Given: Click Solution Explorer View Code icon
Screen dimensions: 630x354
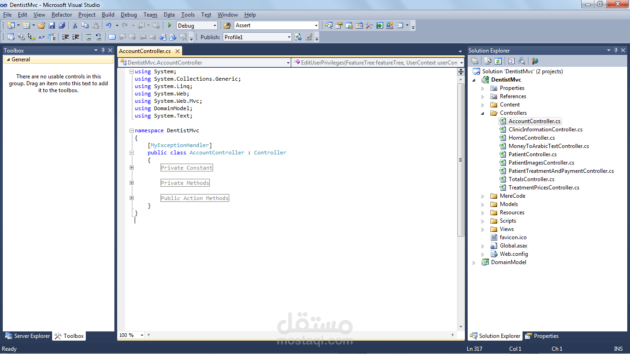Looking at the screenshot, I should click(x=511, y=61).
